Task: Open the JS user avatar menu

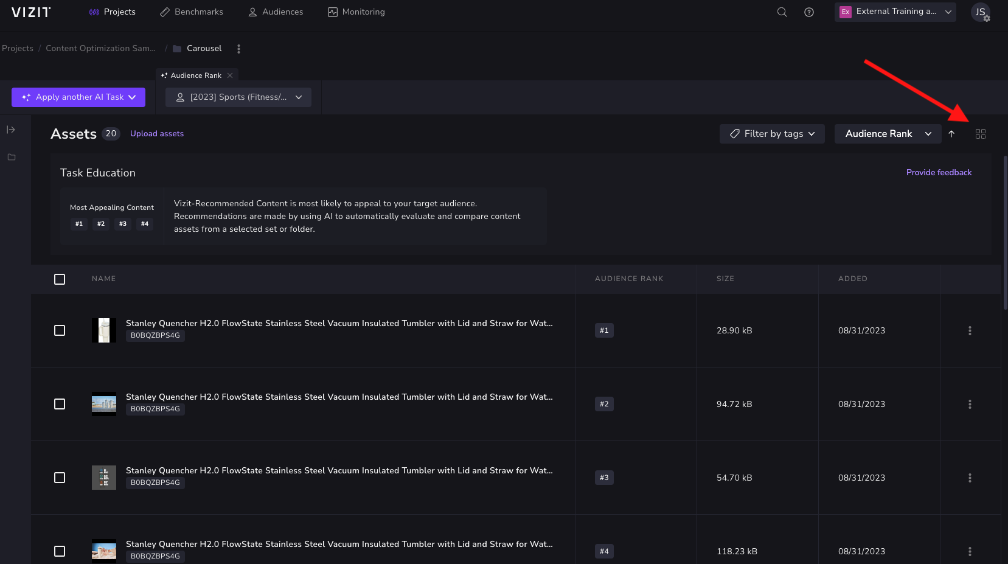Action: 981,12
